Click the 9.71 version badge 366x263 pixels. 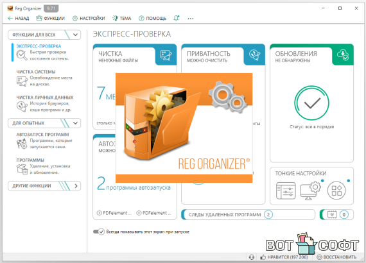51,8
